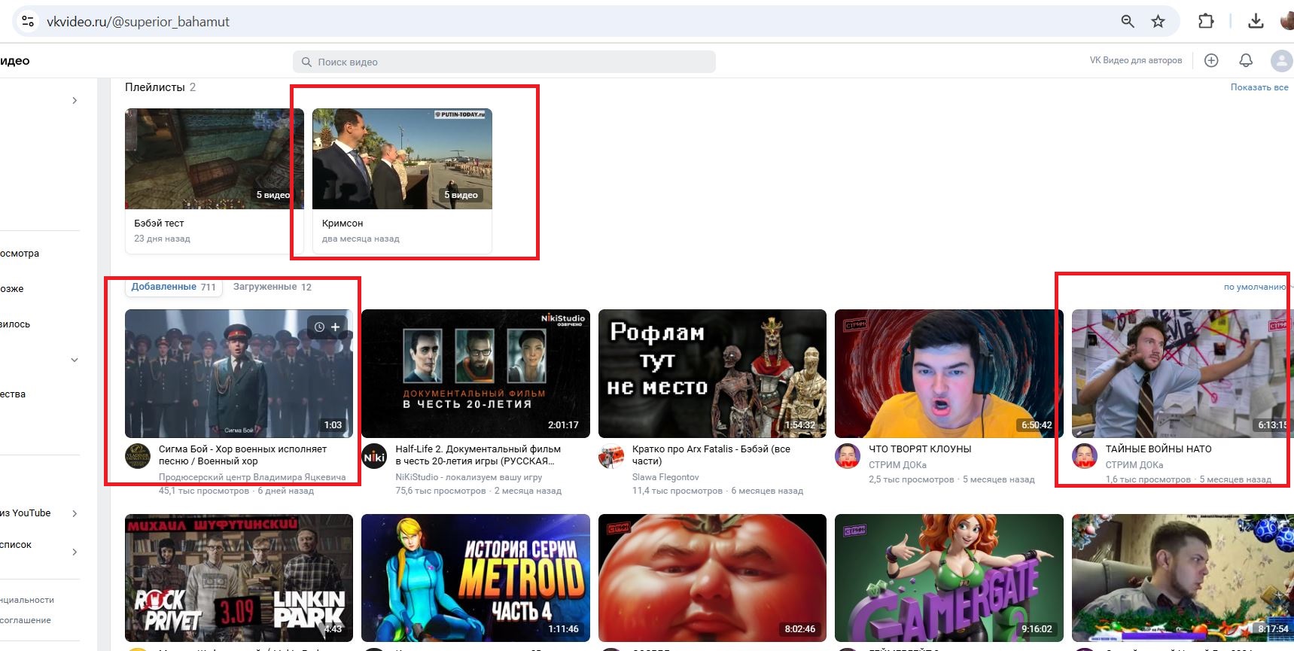1294x651 pixels.
Task: Play the ЧТО ТВОРЯТ КЛОУНЫ stream thumbnail
Action: 949,373
